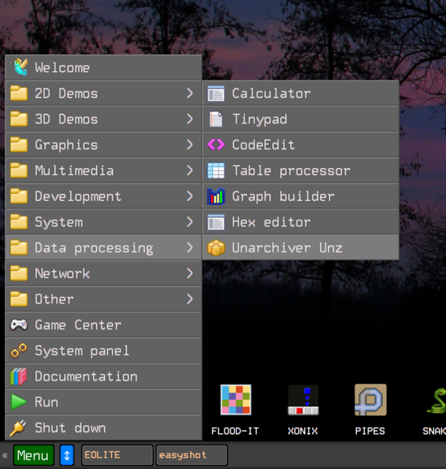Expand the Graphics submenu arrow

(189, 145)
